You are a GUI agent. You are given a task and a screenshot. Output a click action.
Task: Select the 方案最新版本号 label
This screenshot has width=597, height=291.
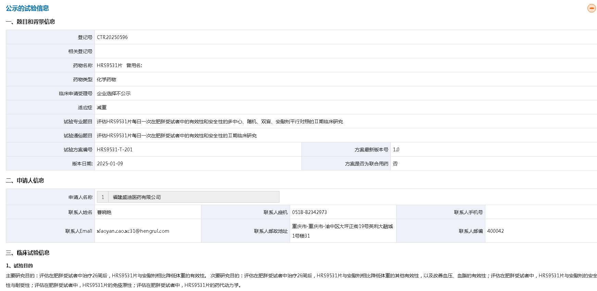coord(372,150)
